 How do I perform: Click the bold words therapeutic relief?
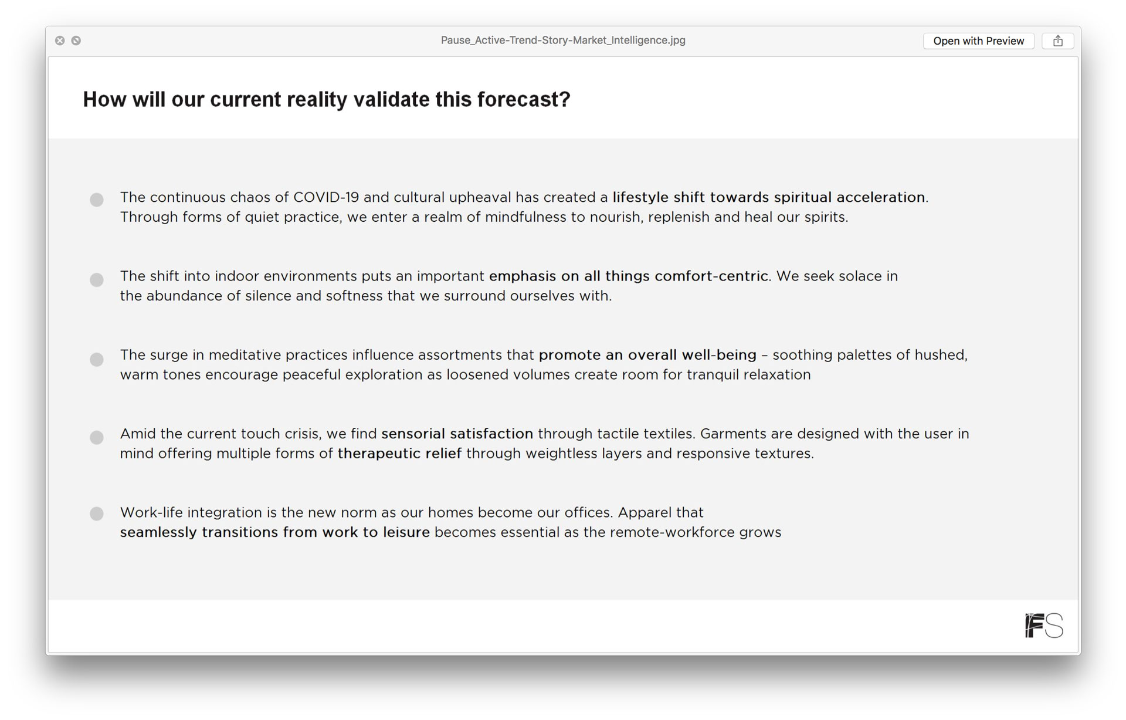[399, 454]
